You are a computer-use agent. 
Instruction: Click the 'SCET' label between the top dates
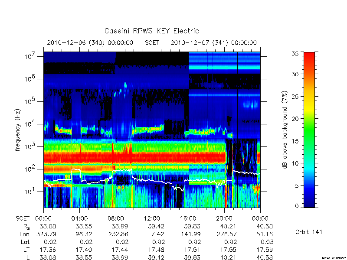pyautogui.click(x=152, y=42)
